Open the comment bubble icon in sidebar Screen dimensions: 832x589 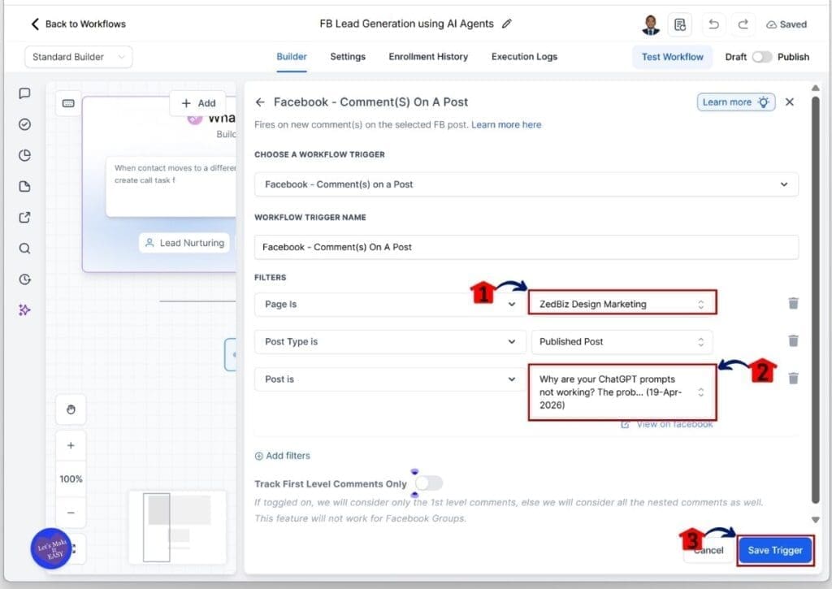[x=24, y=93]
